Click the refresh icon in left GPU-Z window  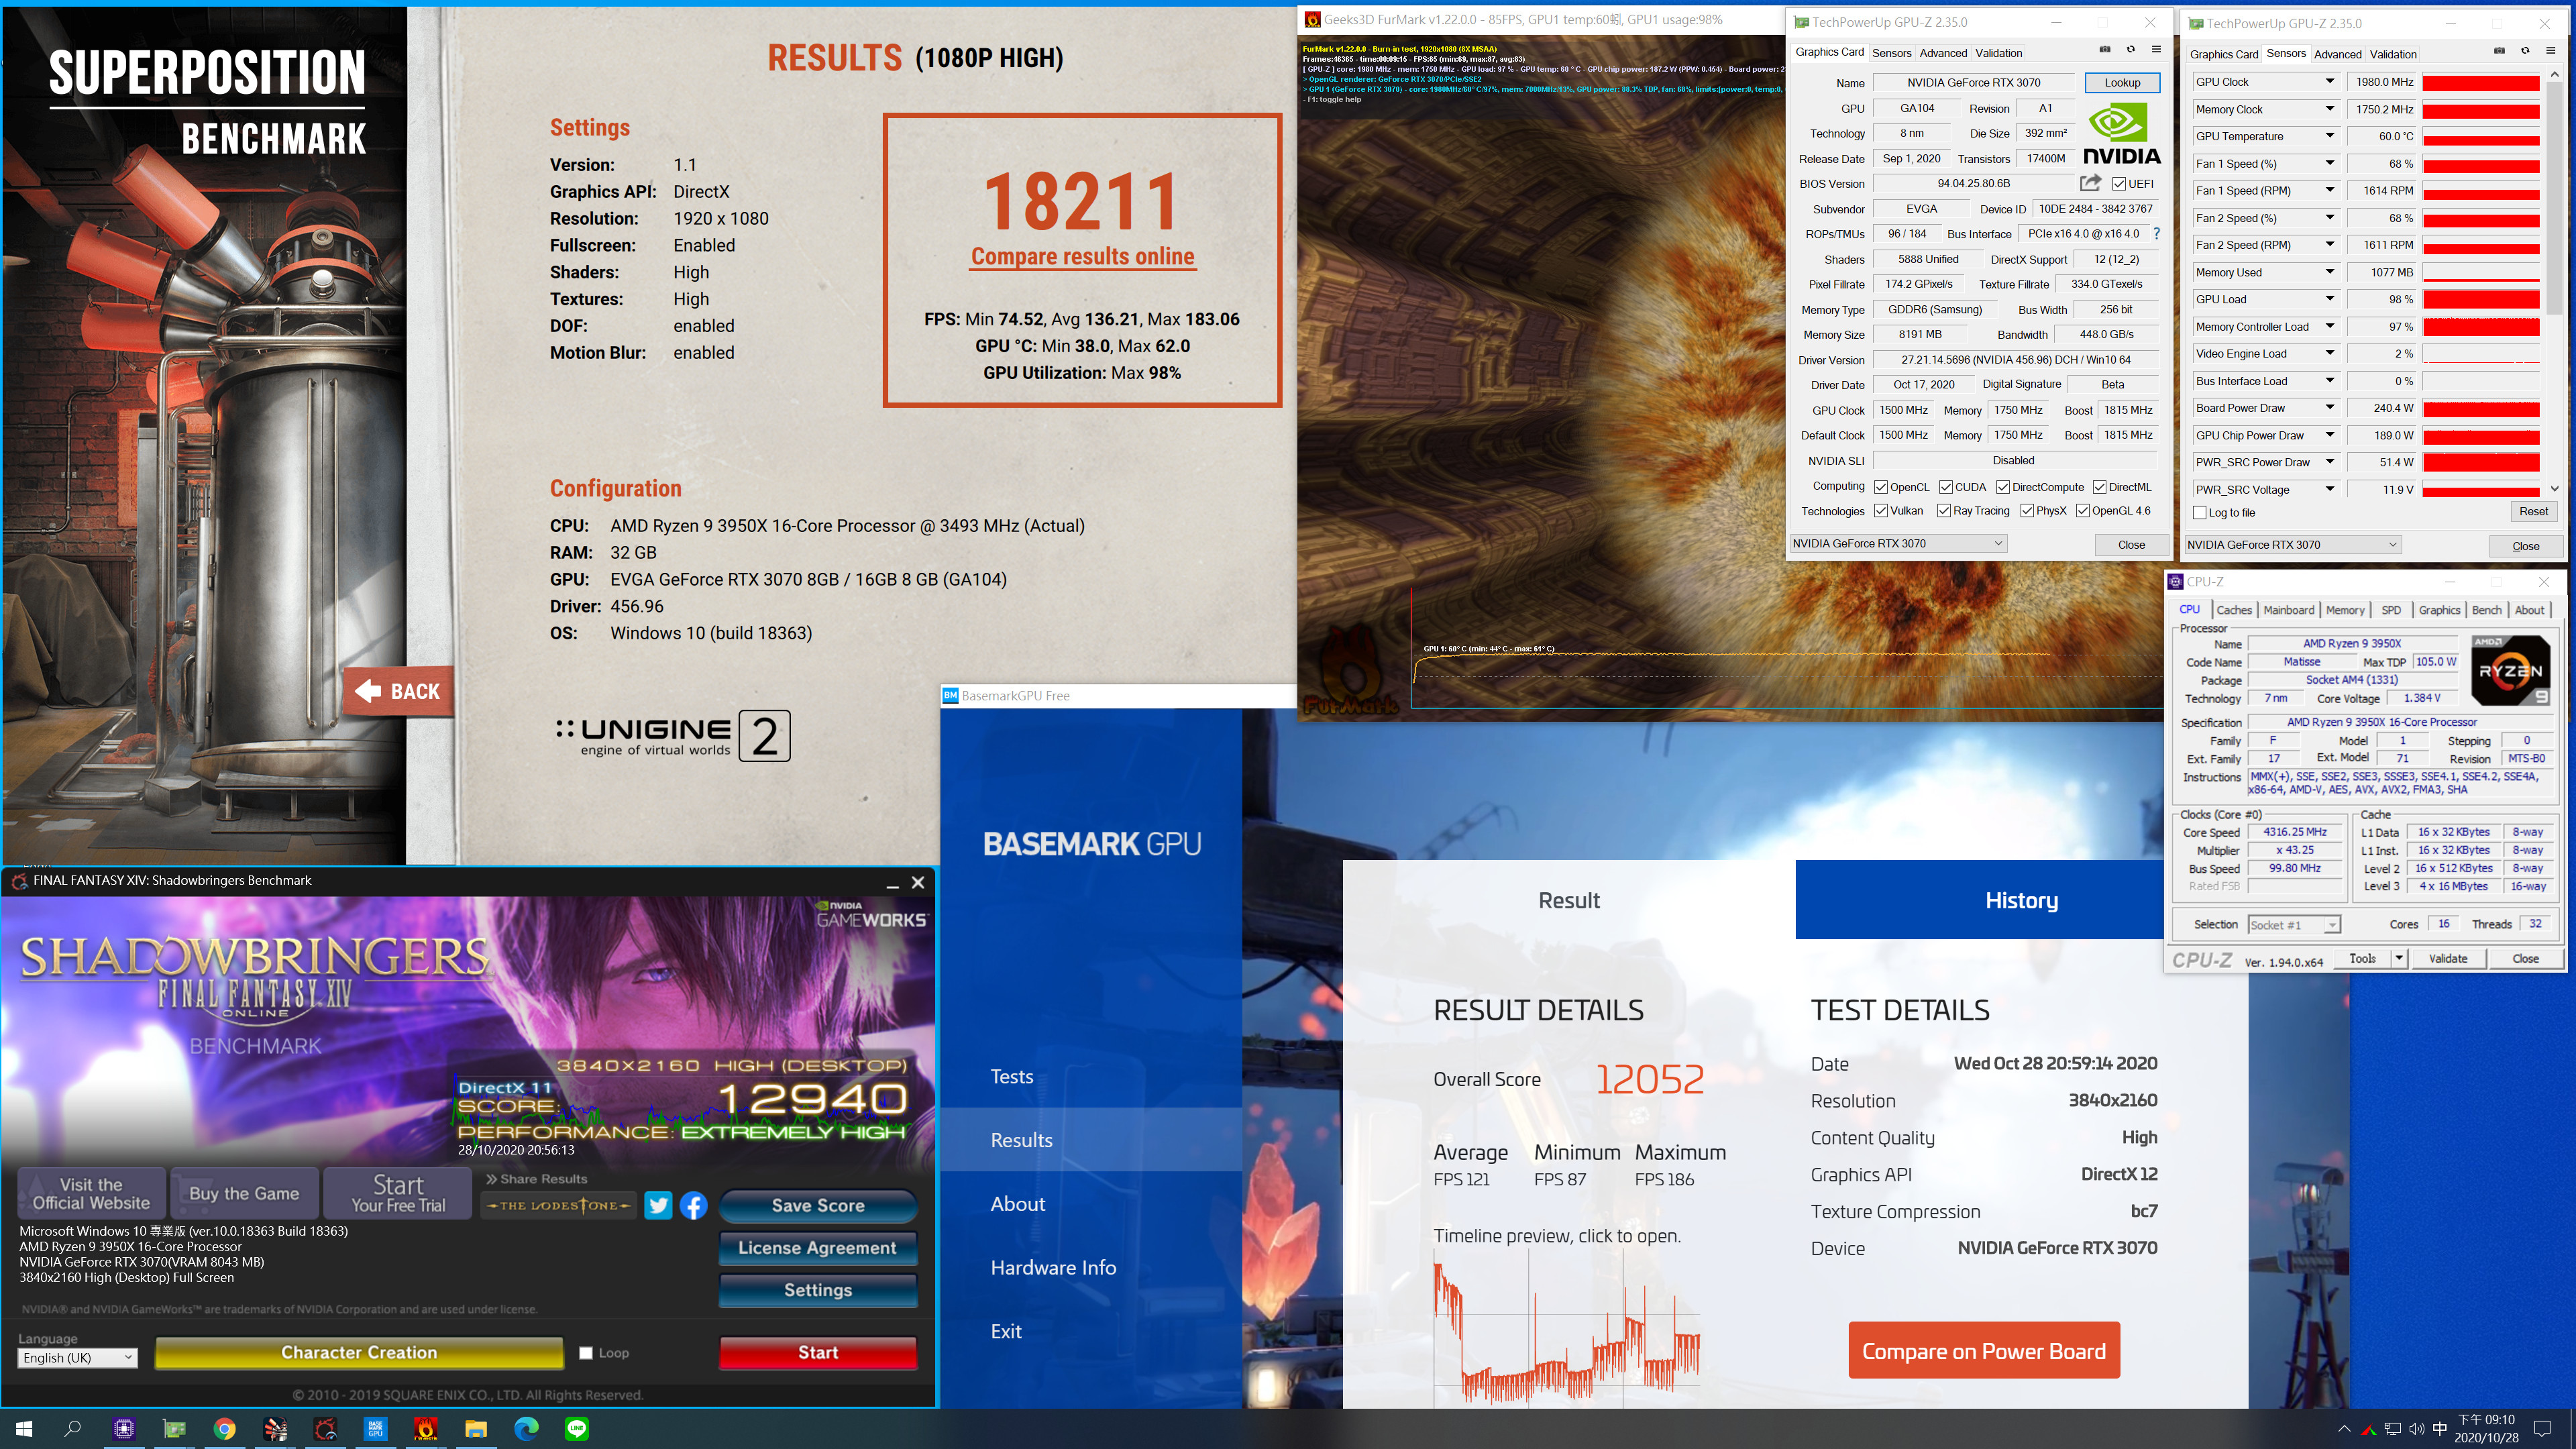[2131, 50]
